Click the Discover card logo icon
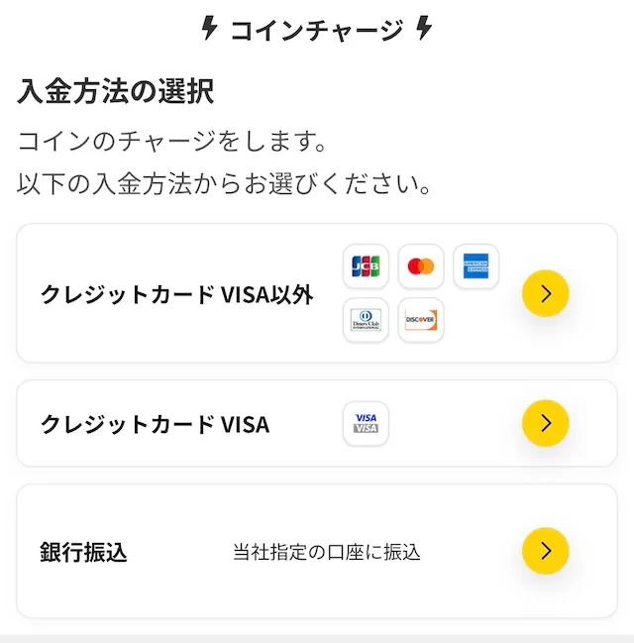 point(421,320)
